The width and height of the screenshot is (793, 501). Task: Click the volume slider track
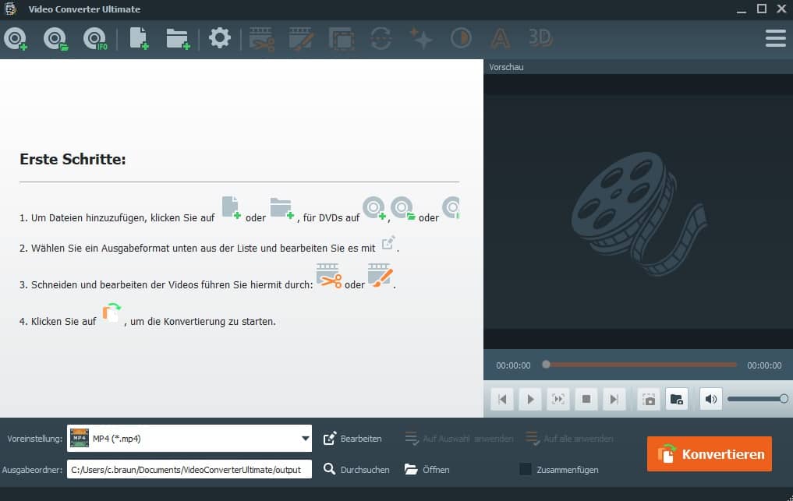click(755, 399)
